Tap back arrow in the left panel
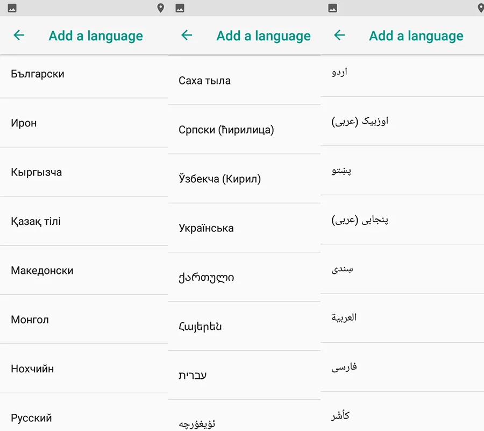The width and height of the screenshot is (484, 431). coord(19,35)
